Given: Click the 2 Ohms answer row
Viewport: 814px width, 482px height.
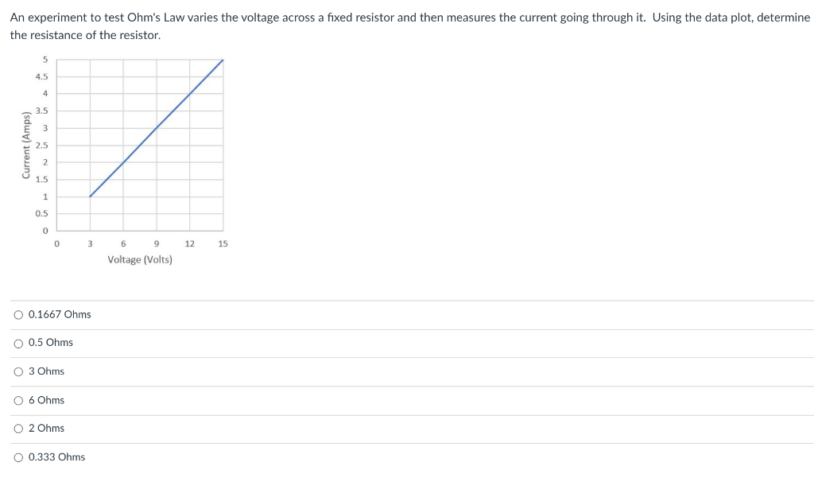Looking at the screenshot, I should tap(45, 428).
